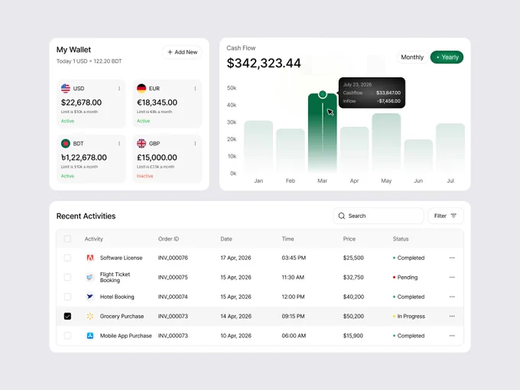Click the US flag icon on USD card

pyautogui.click(x=66, y=88)
